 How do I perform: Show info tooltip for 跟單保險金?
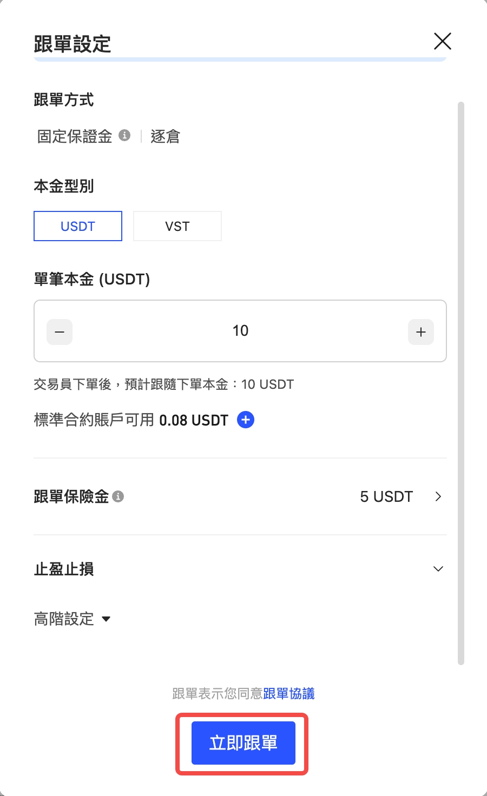118,496
